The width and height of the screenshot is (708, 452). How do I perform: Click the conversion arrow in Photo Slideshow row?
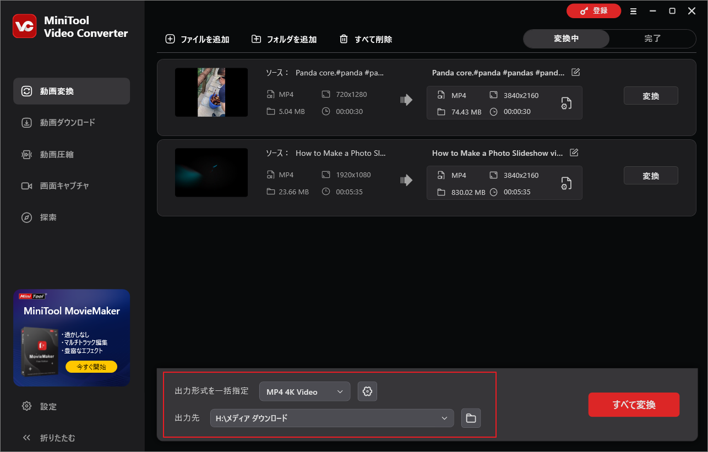tap(406, 179)
